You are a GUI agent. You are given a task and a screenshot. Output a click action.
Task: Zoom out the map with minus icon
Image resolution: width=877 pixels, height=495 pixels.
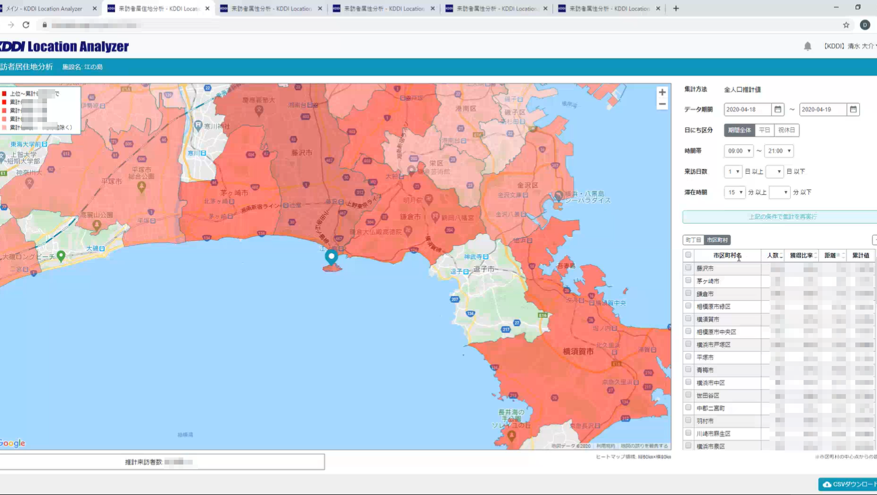(662, 104)
